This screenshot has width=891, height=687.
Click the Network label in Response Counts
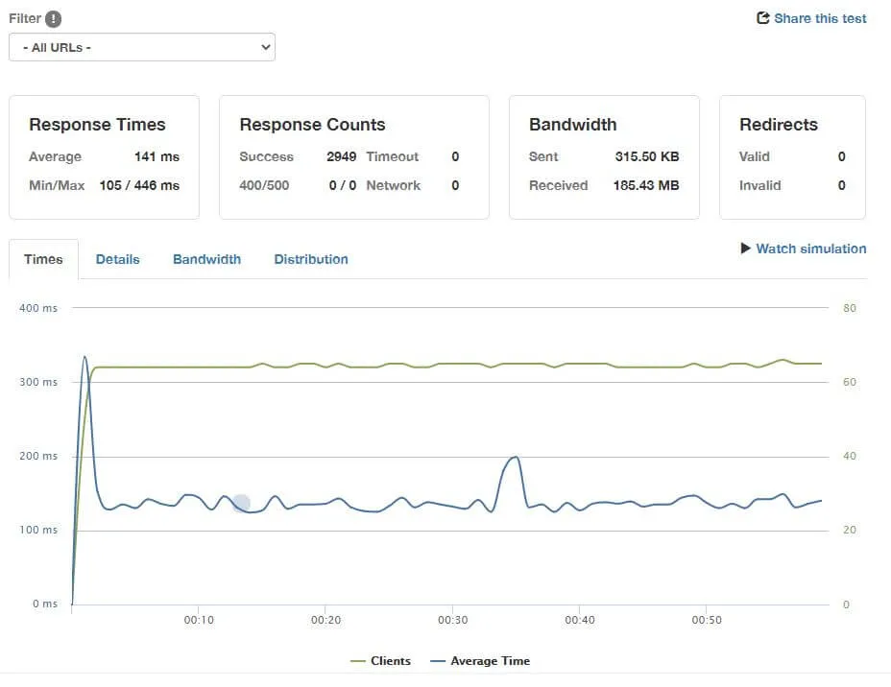pyautogui.click(x=394, y=185)
